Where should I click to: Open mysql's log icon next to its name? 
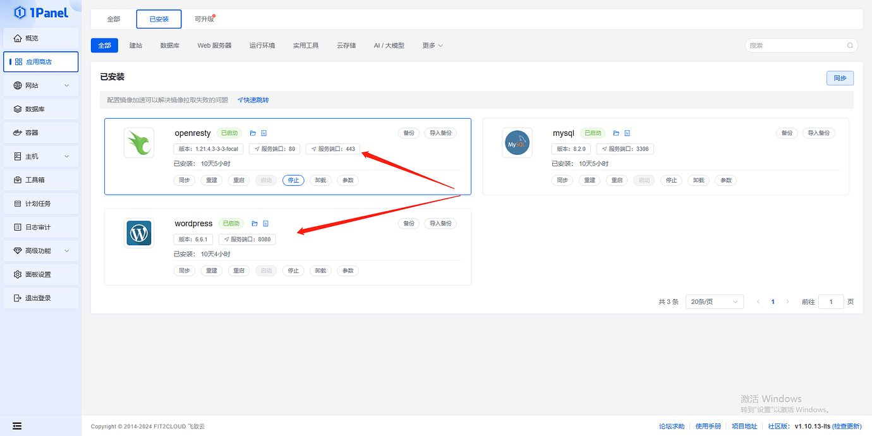coord(627,133)
